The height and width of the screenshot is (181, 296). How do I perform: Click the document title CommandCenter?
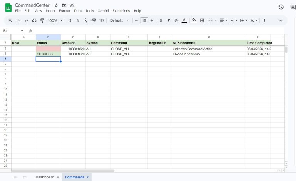[x=32, y=5]
